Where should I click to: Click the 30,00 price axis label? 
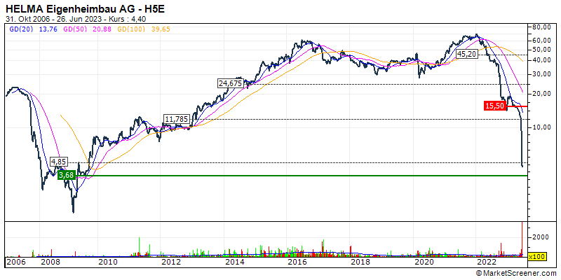click(x=541, y=74)
